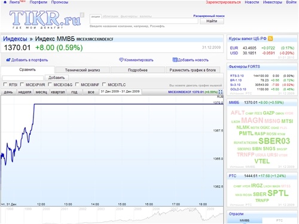Viewport: 299px width, 224px height.
Task: Open the Новости link in header
Action: click(252, 2)
